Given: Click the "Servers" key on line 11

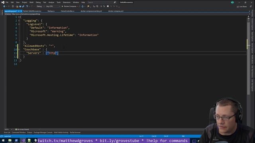Looking at the screenshot, I should [x=33, y=53].
